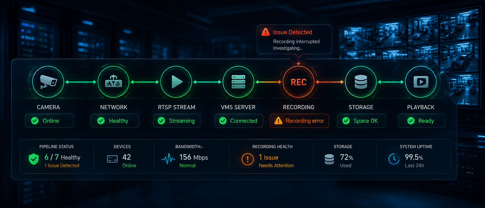The width and height of the screenshot is (485, 208).
Task: Click the System Uptime clock icon
Action: [394, 159]
